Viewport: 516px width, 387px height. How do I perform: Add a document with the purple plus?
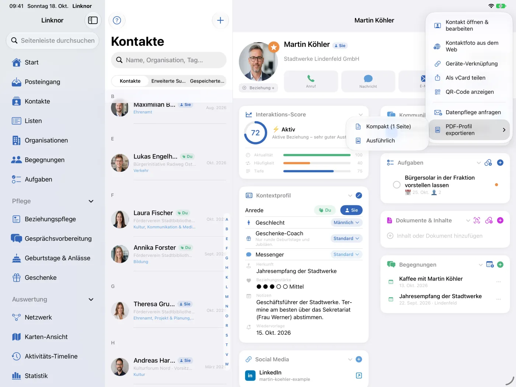500,220
